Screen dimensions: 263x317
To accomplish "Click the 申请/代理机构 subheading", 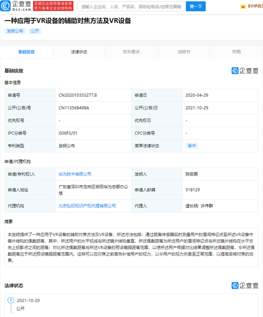I will (x=18, y=161).
